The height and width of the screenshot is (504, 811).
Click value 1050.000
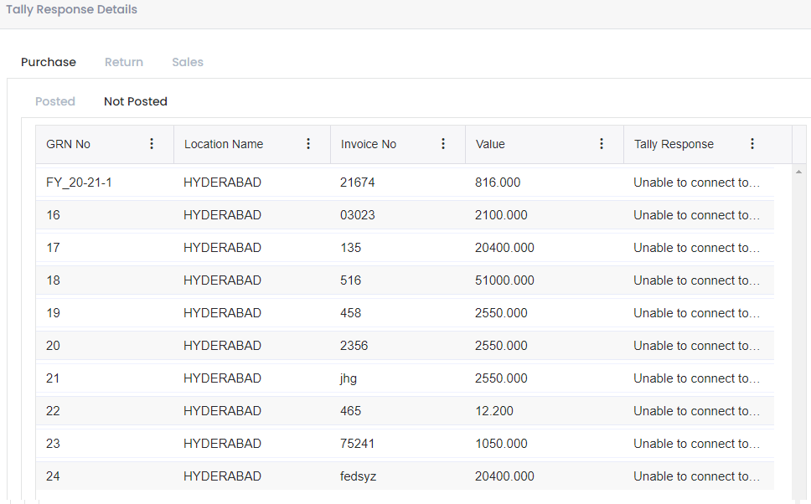click(501, 443)
